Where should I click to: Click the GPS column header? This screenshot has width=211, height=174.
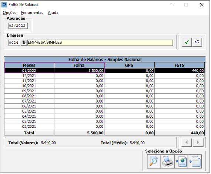pyautogui.click(x=129, y=65)
